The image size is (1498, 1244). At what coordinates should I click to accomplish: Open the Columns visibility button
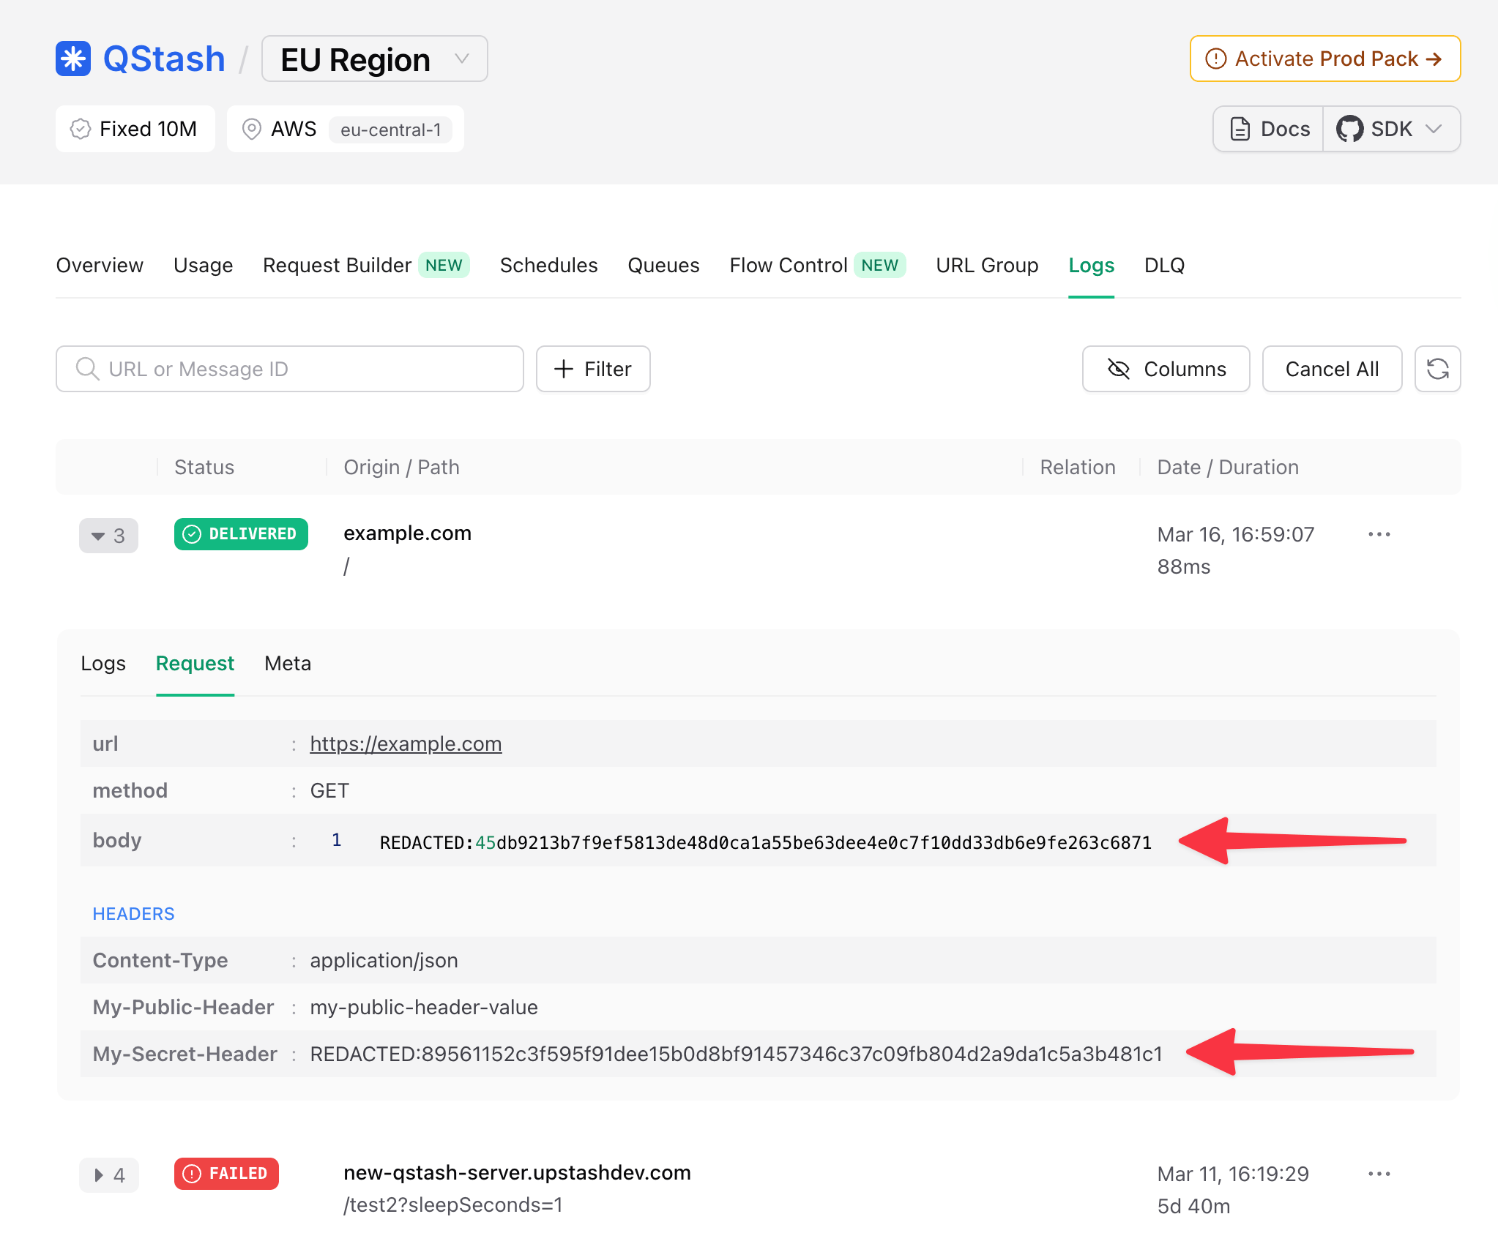click(1166, 369)
